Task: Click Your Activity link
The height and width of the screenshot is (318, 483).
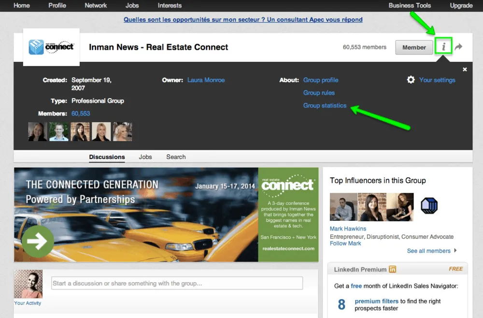Action: (28, 303)
